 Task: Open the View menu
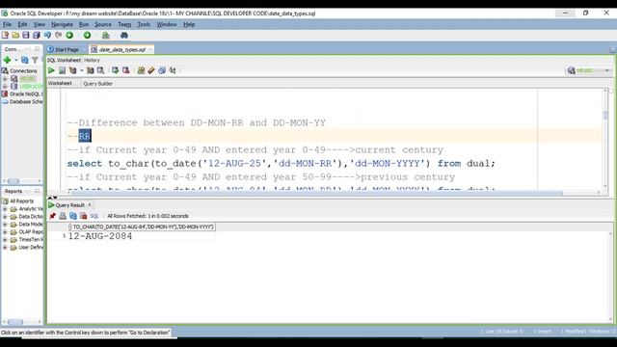pyautogui.click(x=39, y=24)
